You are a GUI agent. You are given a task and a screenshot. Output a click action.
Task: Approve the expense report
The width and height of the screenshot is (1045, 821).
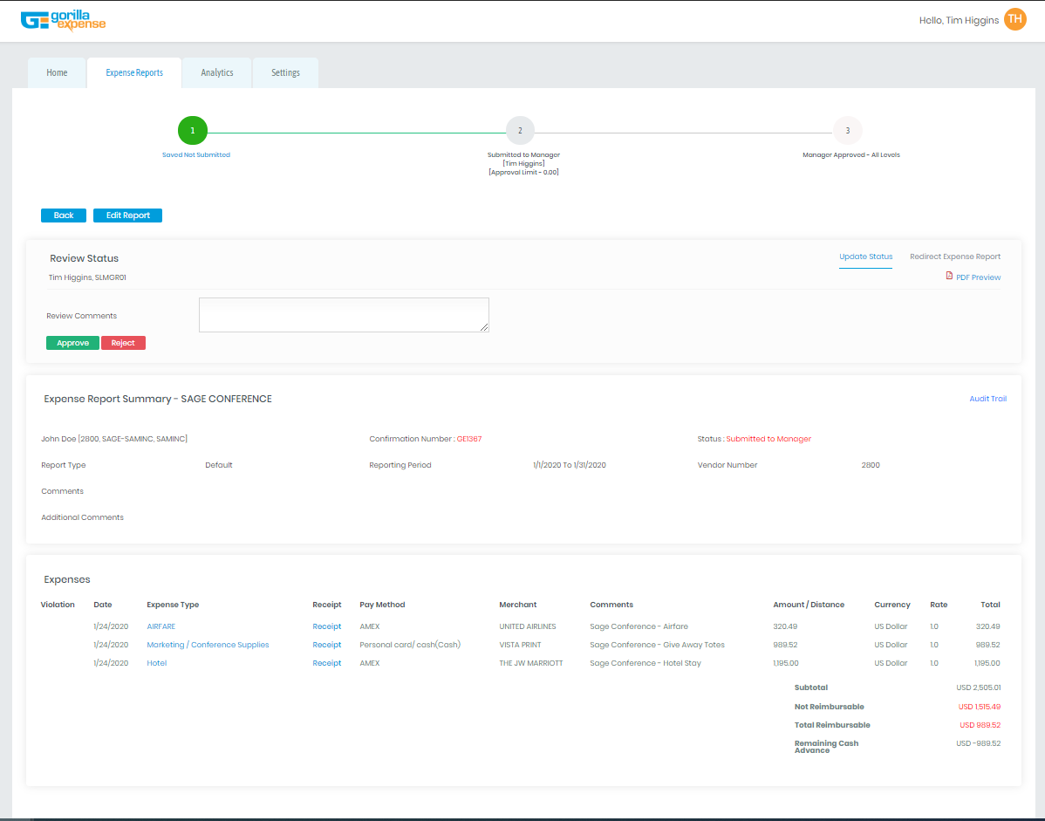(x=72, y=342)
